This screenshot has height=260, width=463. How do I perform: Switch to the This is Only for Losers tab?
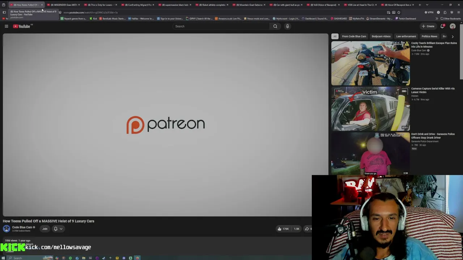coord(101,5)
